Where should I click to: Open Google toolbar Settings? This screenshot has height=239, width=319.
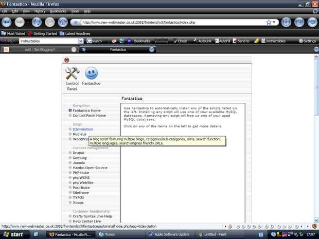(x=307, y=41)
